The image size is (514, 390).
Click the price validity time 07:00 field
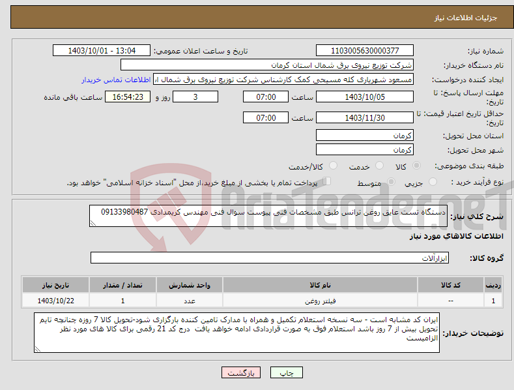266,117
